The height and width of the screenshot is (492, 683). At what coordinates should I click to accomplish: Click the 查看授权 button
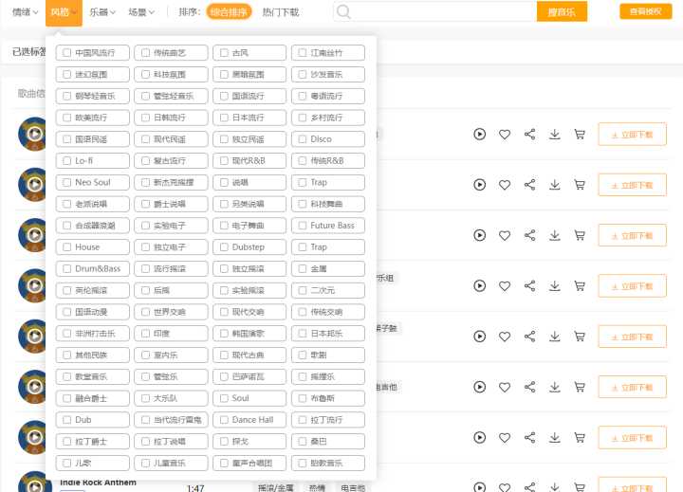coord(645,12)
